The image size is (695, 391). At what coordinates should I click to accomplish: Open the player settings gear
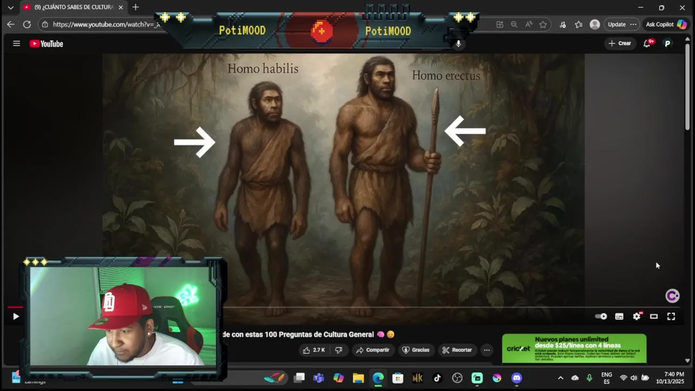pyautogui.click(x=636, y=316)
